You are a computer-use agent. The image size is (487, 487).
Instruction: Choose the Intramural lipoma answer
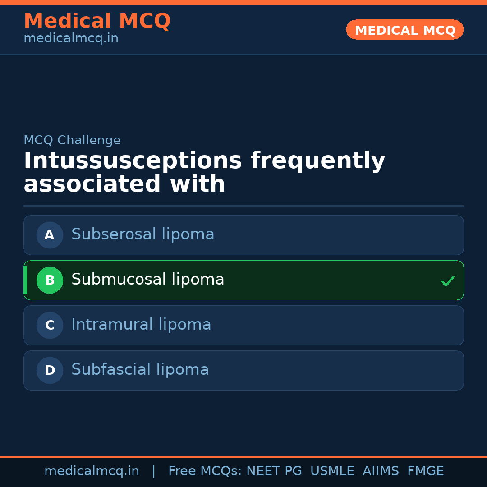[141, 325]
